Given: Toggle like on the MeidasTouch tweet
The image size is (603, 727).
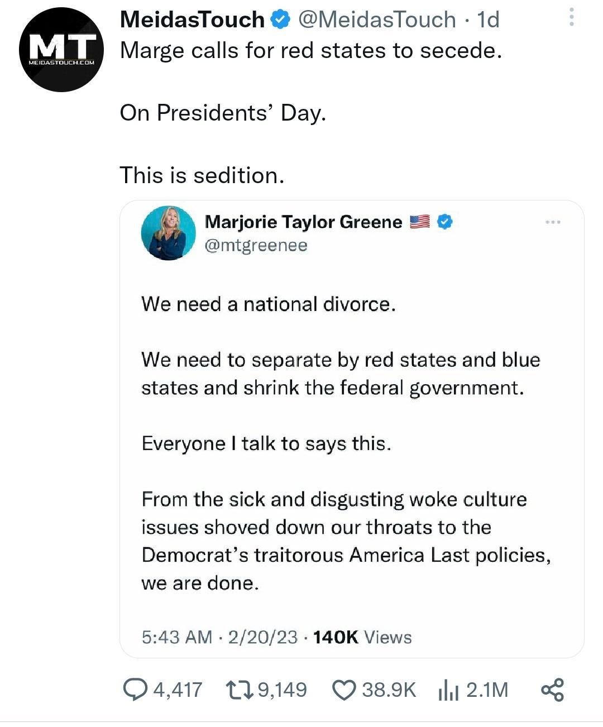Looking at the screenshot, I should click(344, 690).
